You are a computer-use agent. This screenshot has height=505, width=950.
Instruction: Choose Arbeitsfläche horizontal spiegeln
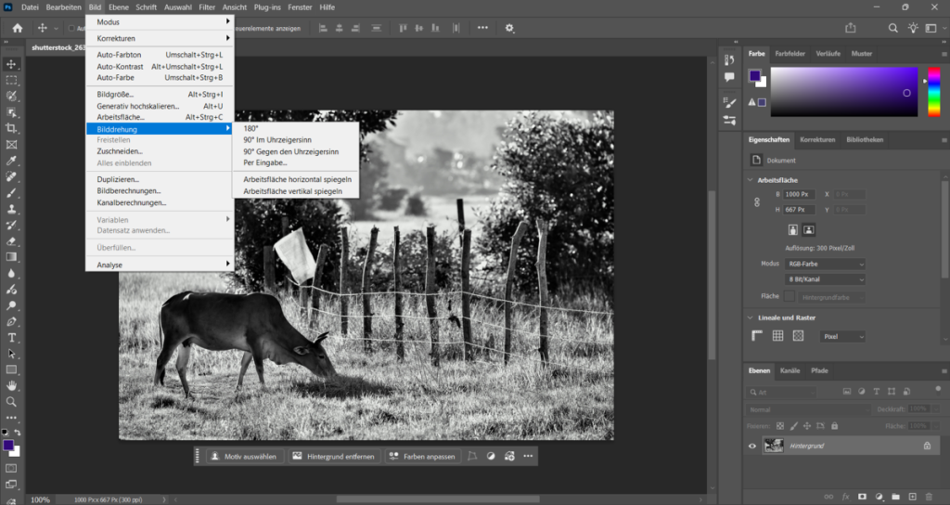[296, 179]
